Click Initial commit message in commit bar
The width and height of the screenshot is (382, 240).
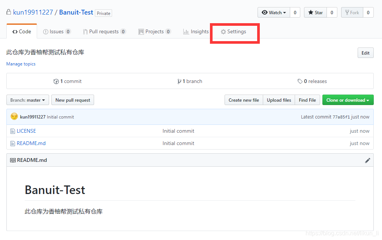tap(60, 117)
